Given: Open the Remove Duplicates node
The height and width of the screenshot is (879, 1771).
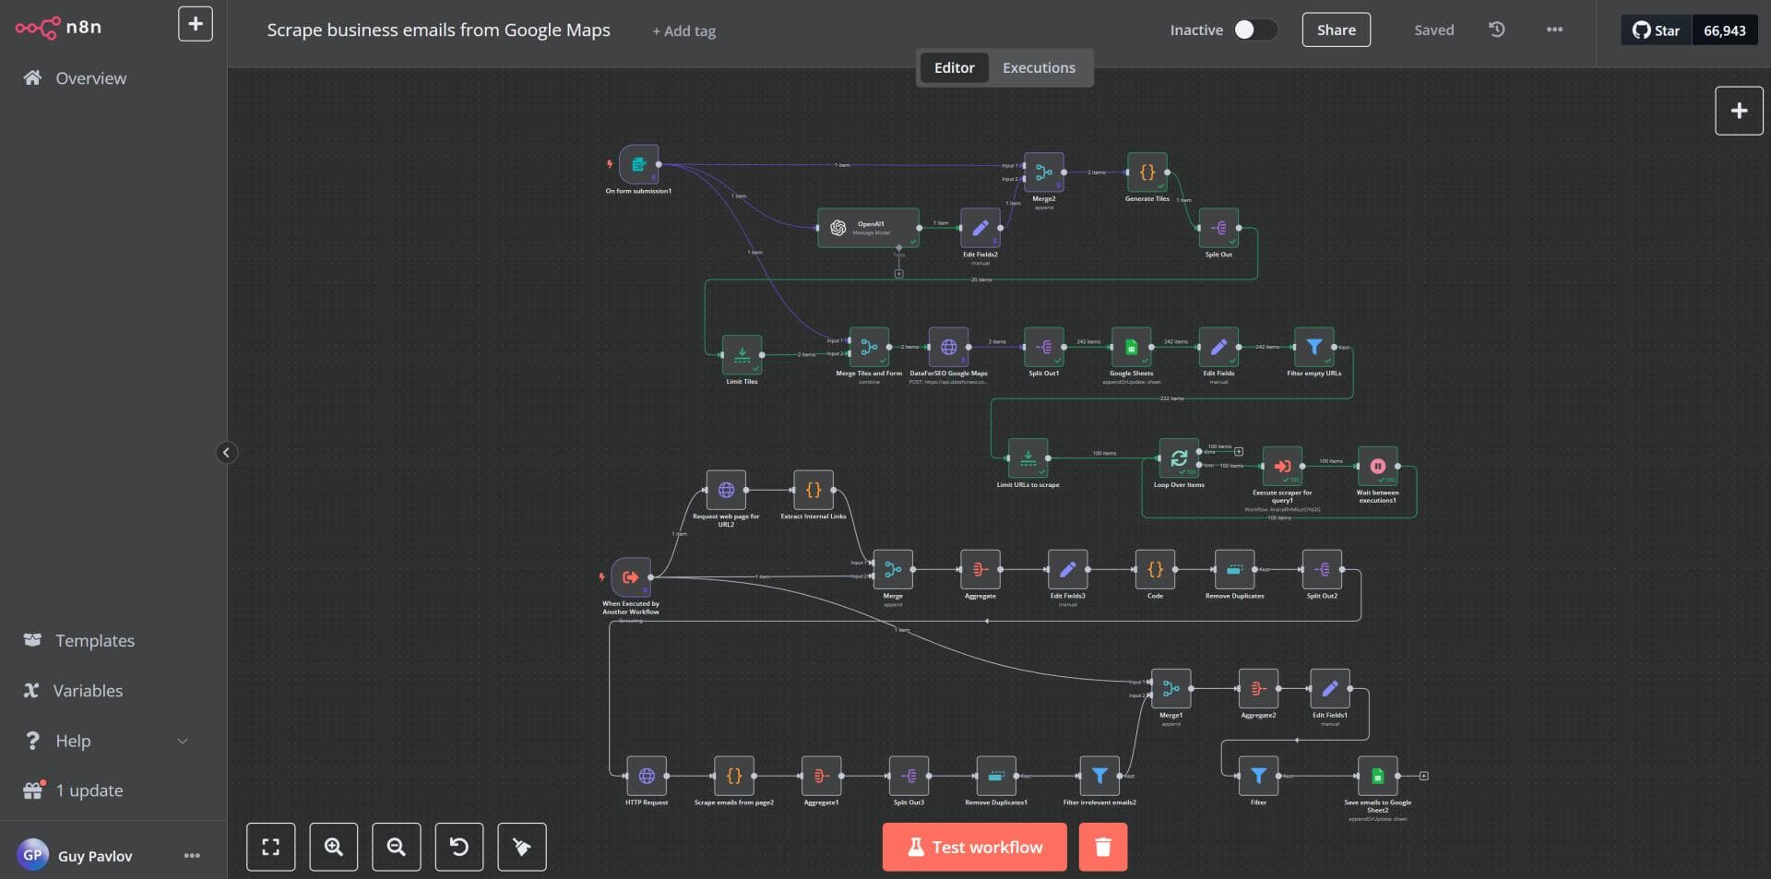Looking at the screenshot, I should pos(1234,569).
